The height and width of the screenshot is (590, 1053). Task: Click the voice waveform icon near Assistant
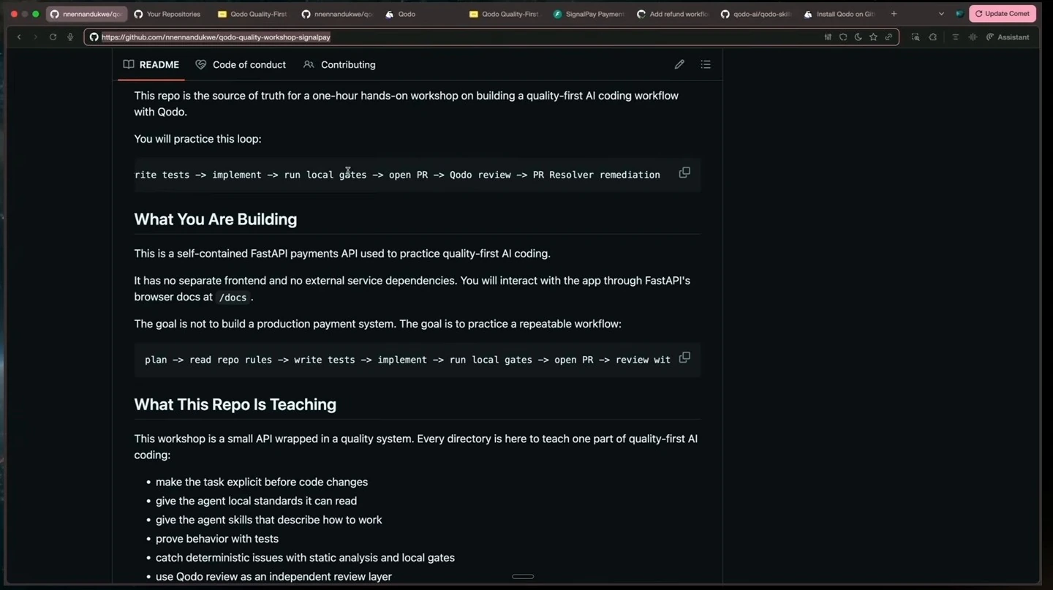973,37
